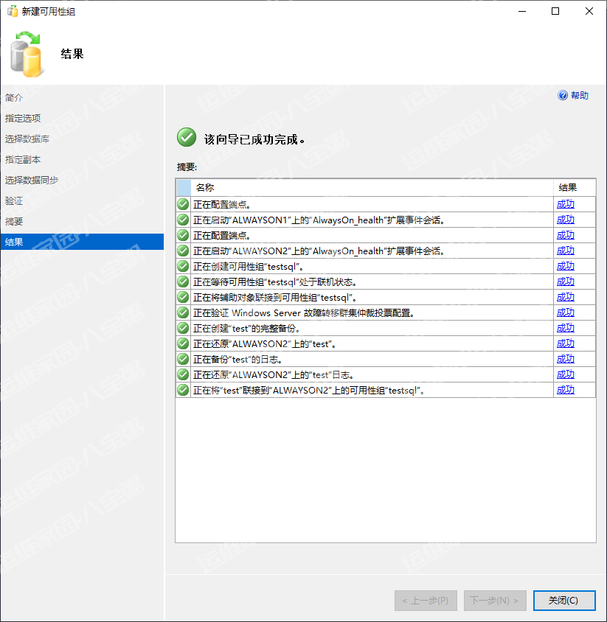Image resolution: width=607 pixels, height=622 pixels.
Task: Click the large green wizard success checkmark
Action: 187,138
